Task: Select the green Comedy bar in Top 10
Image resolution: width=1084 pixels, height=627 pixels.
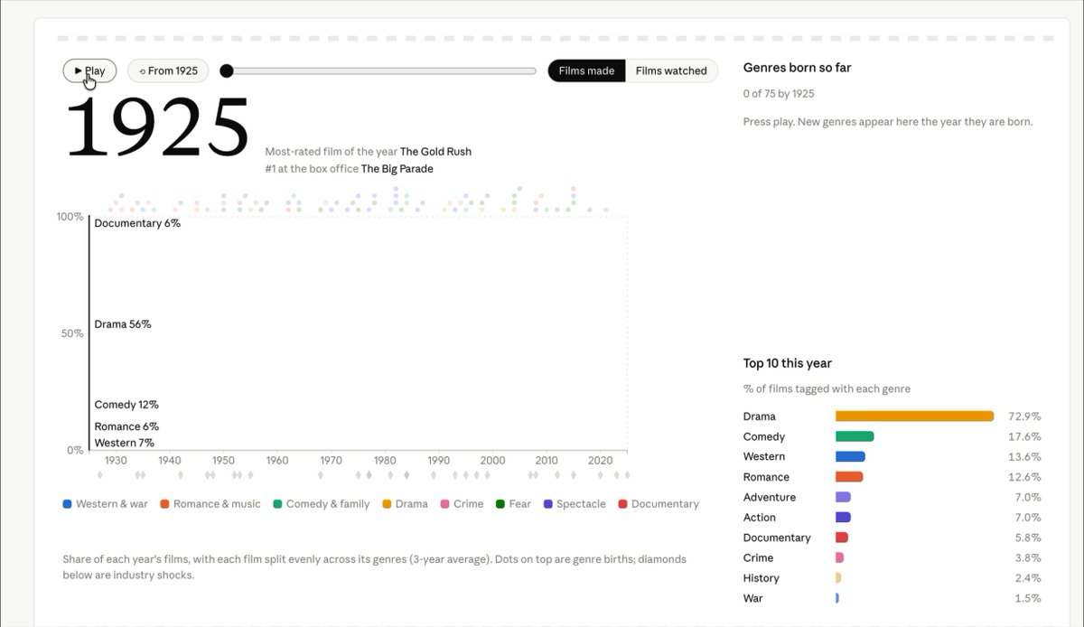Action: [855, 436]
